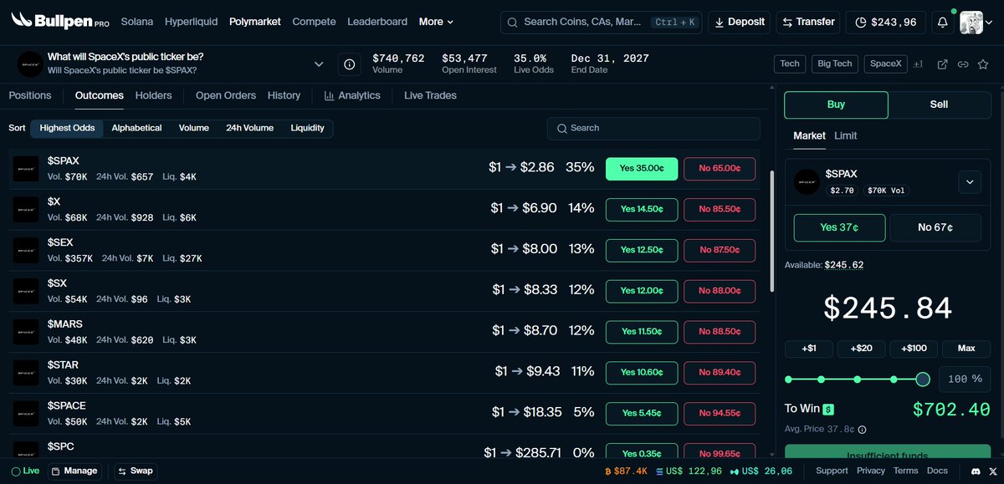1004x484 pixels.
Task: Click the slider first stop
Action: click(x=788, y=380)
